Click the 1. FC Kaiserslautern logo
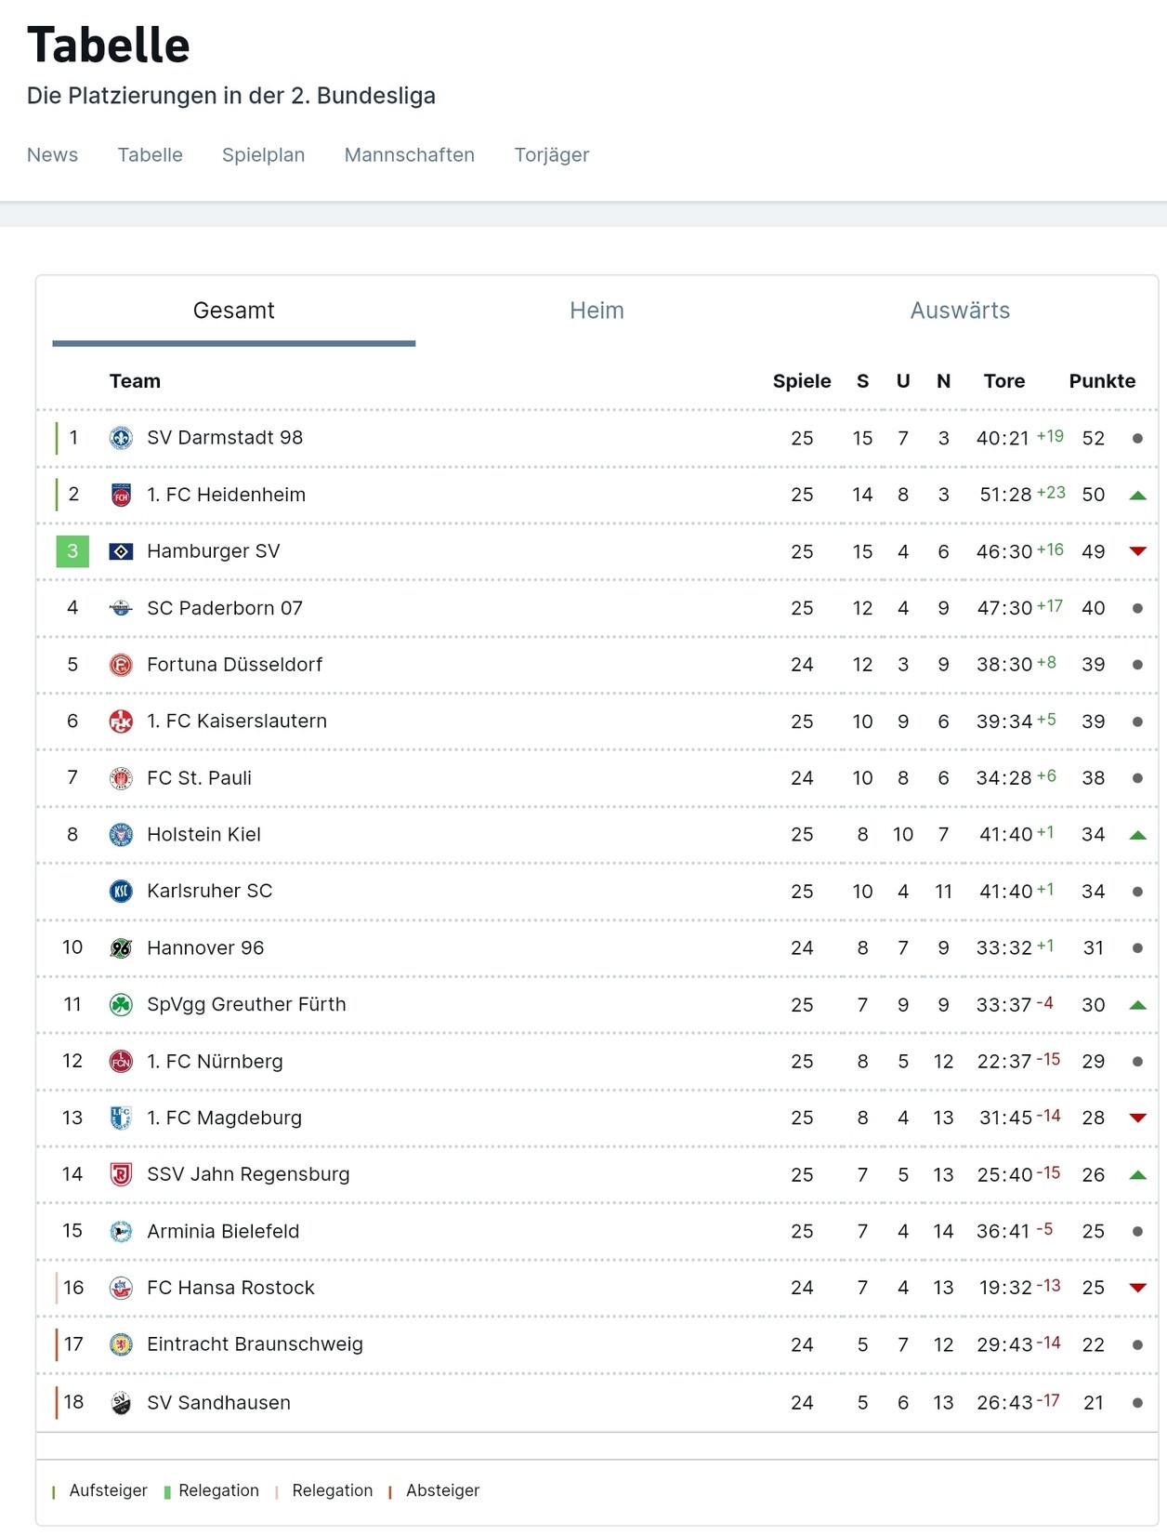 click(x=121, y=721)
